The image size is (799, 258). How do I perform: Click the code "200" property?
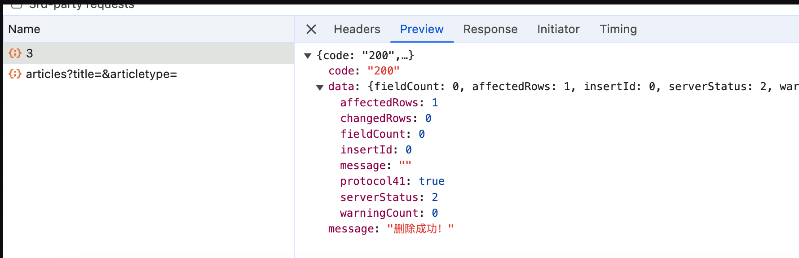click(x=364, y=71)
